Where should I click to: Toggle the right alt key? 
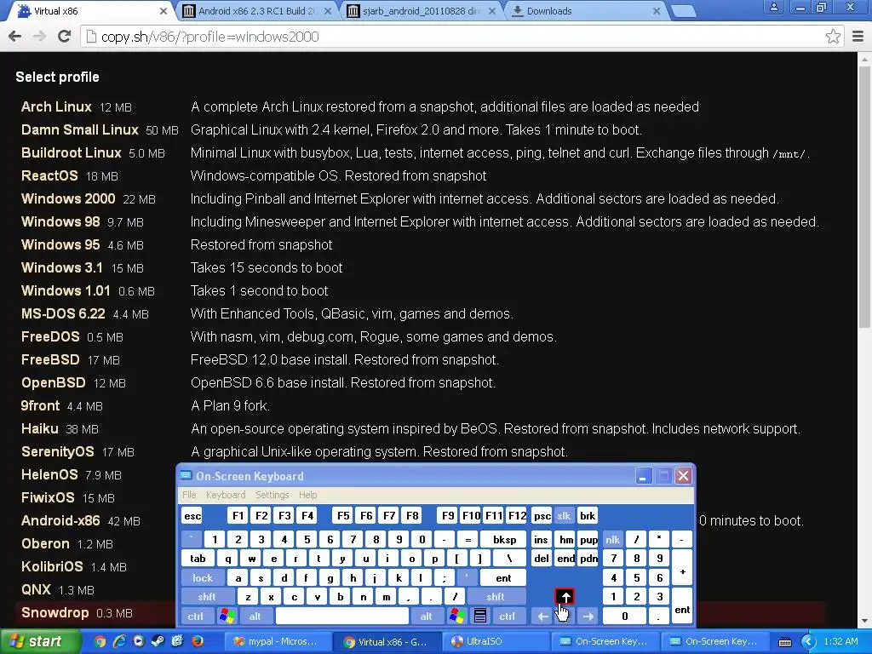coord(426,617)
